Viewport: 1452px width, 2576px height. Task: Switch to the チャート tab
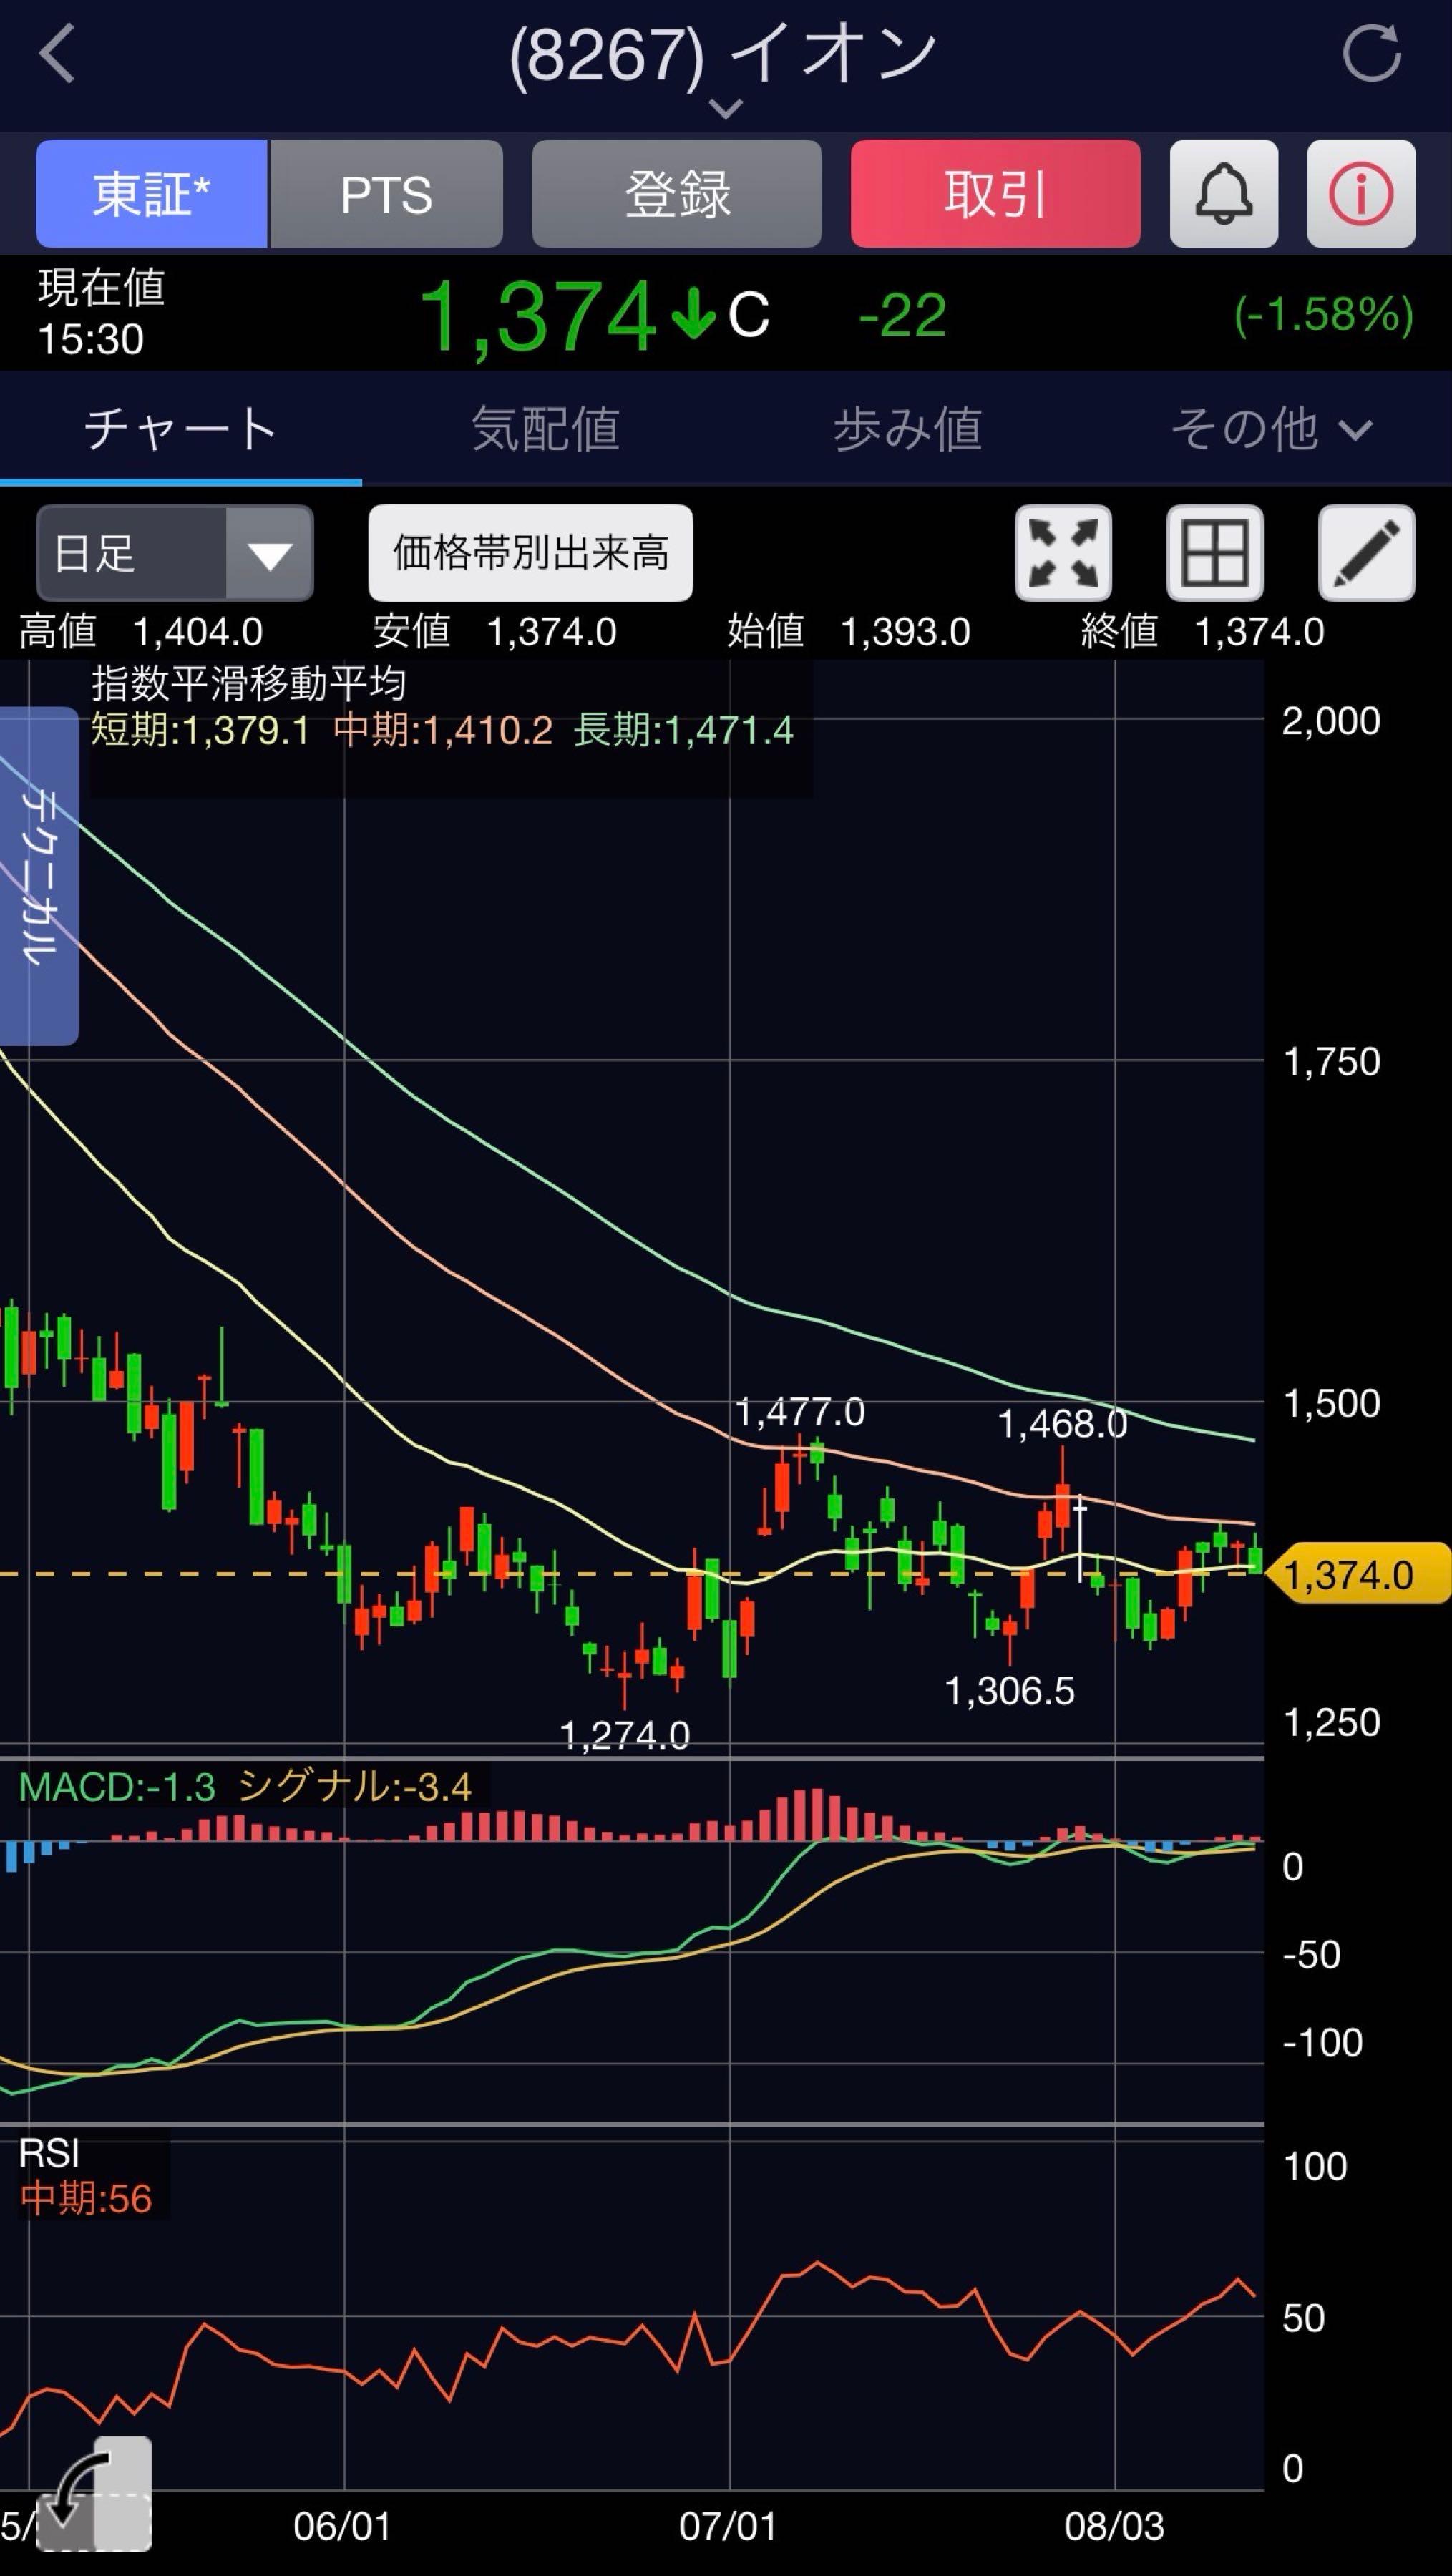181,429
